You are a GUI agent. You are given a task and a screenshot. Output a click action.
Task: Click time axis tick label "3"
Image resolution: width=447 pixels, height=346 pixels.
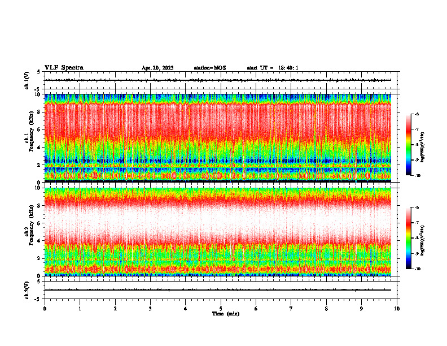point(150,309)
